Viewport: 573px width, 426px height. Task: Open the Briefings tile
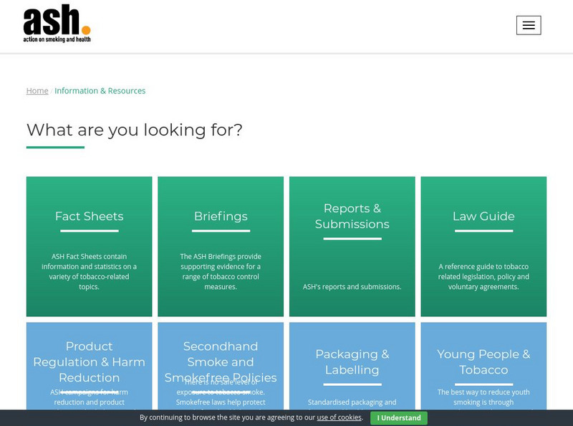coord(221,246)
